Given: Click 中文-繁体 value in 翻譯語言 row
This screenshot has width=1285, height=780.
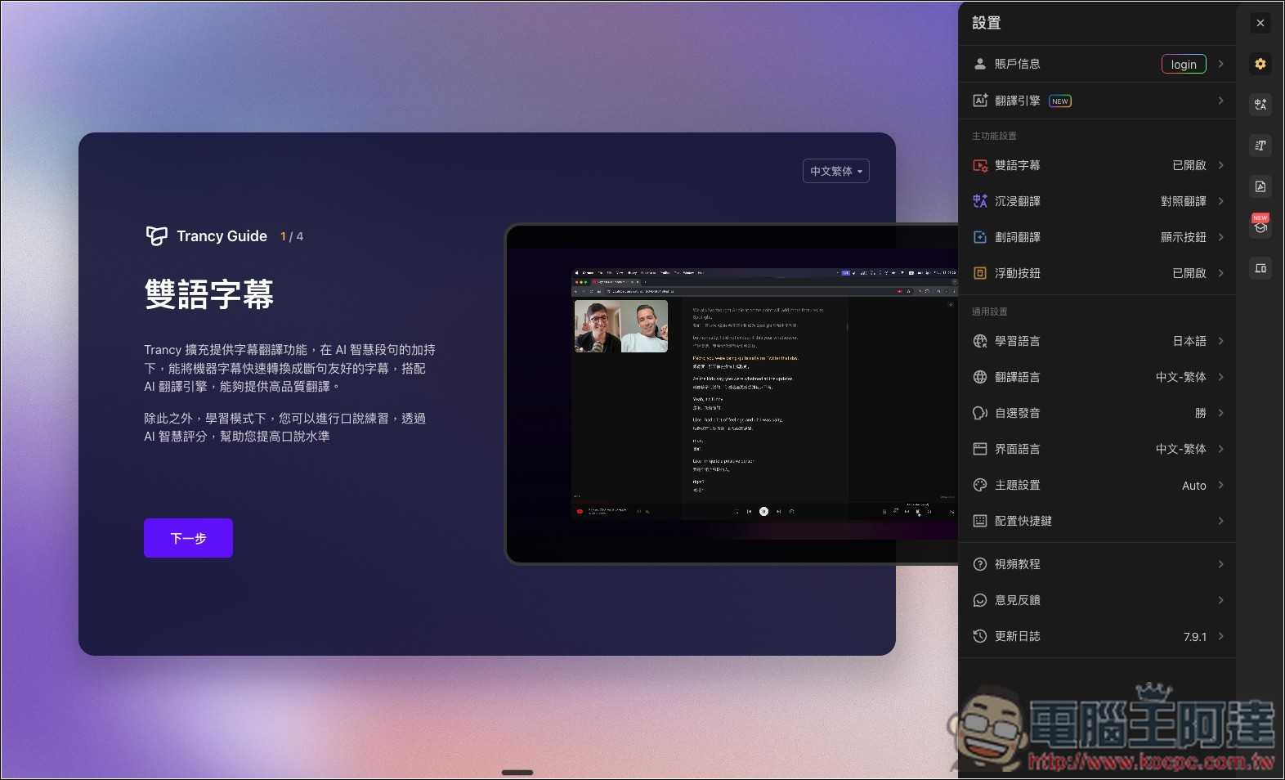Looking at the screenshot, I should (1180, 377).
